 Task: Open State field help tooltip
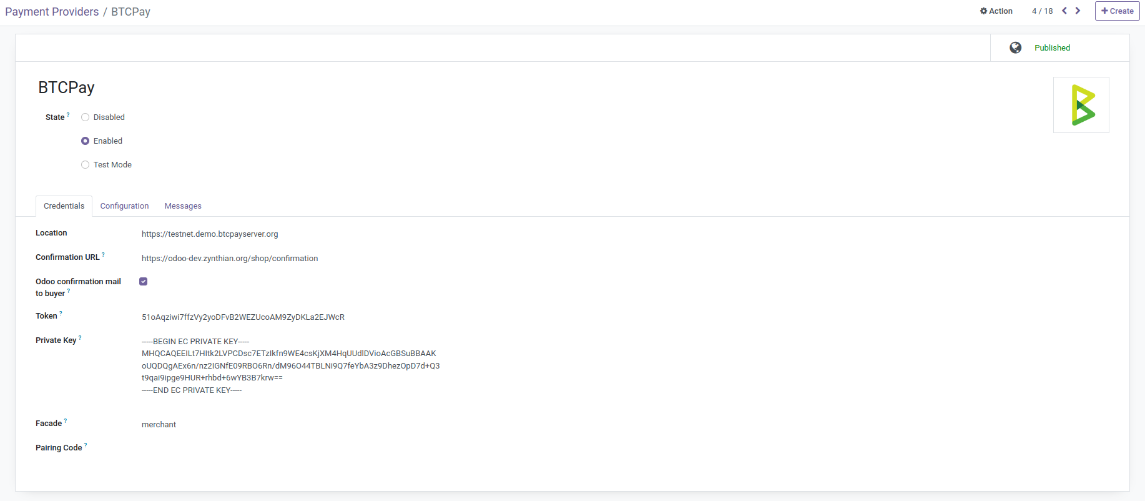(68, 114)
